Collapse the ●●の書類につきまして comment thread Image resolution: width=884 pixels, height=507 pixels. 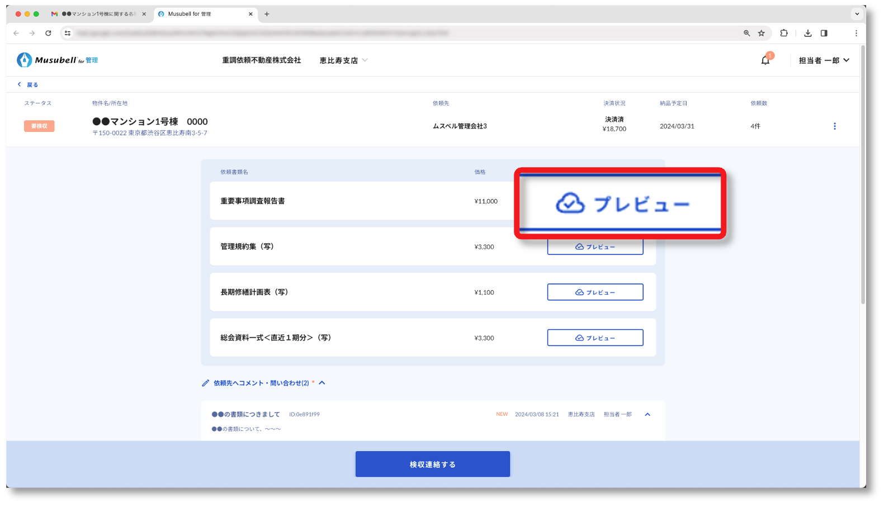click(647, 414)
